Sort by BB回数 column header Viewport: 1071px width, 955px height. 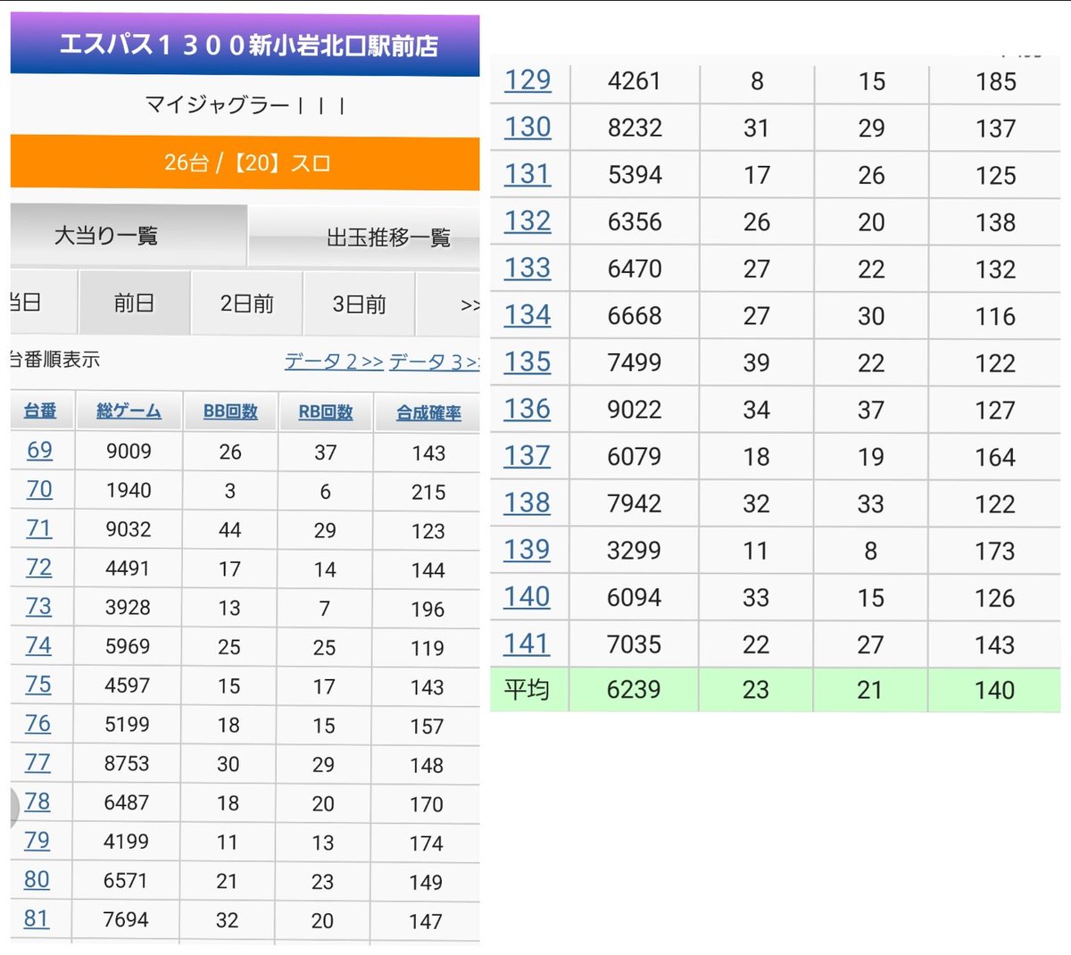230,411
